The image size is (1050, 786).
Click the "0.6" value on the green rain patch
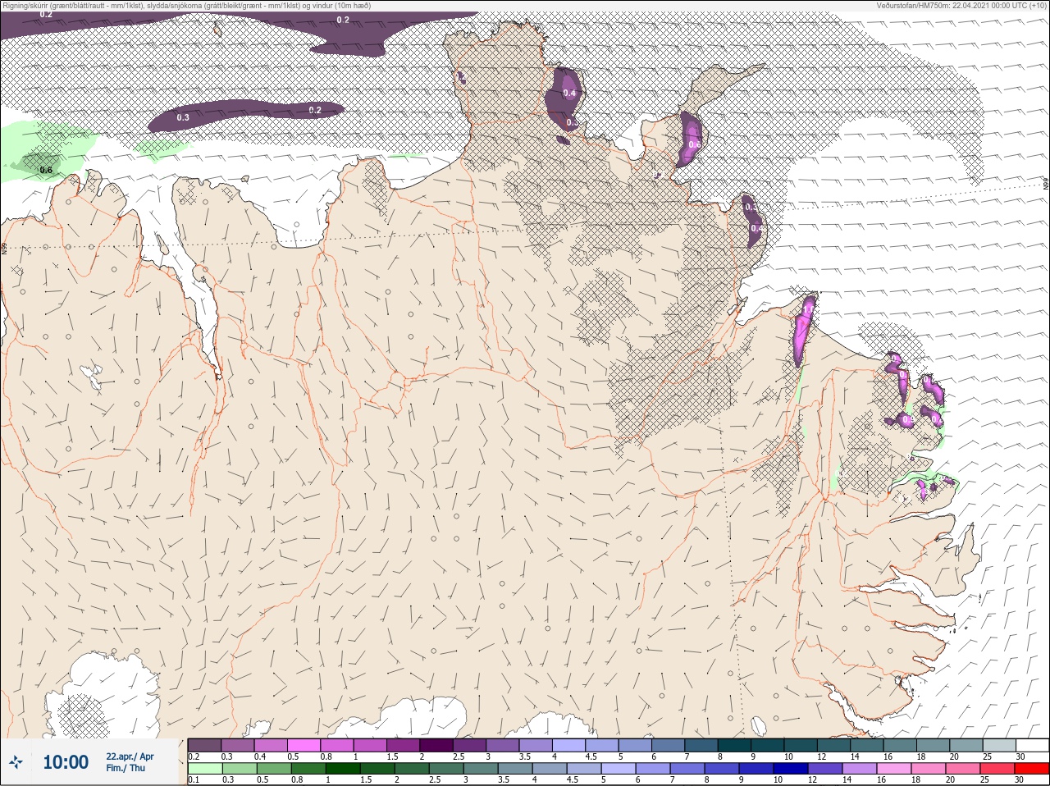tap(46, 170)
